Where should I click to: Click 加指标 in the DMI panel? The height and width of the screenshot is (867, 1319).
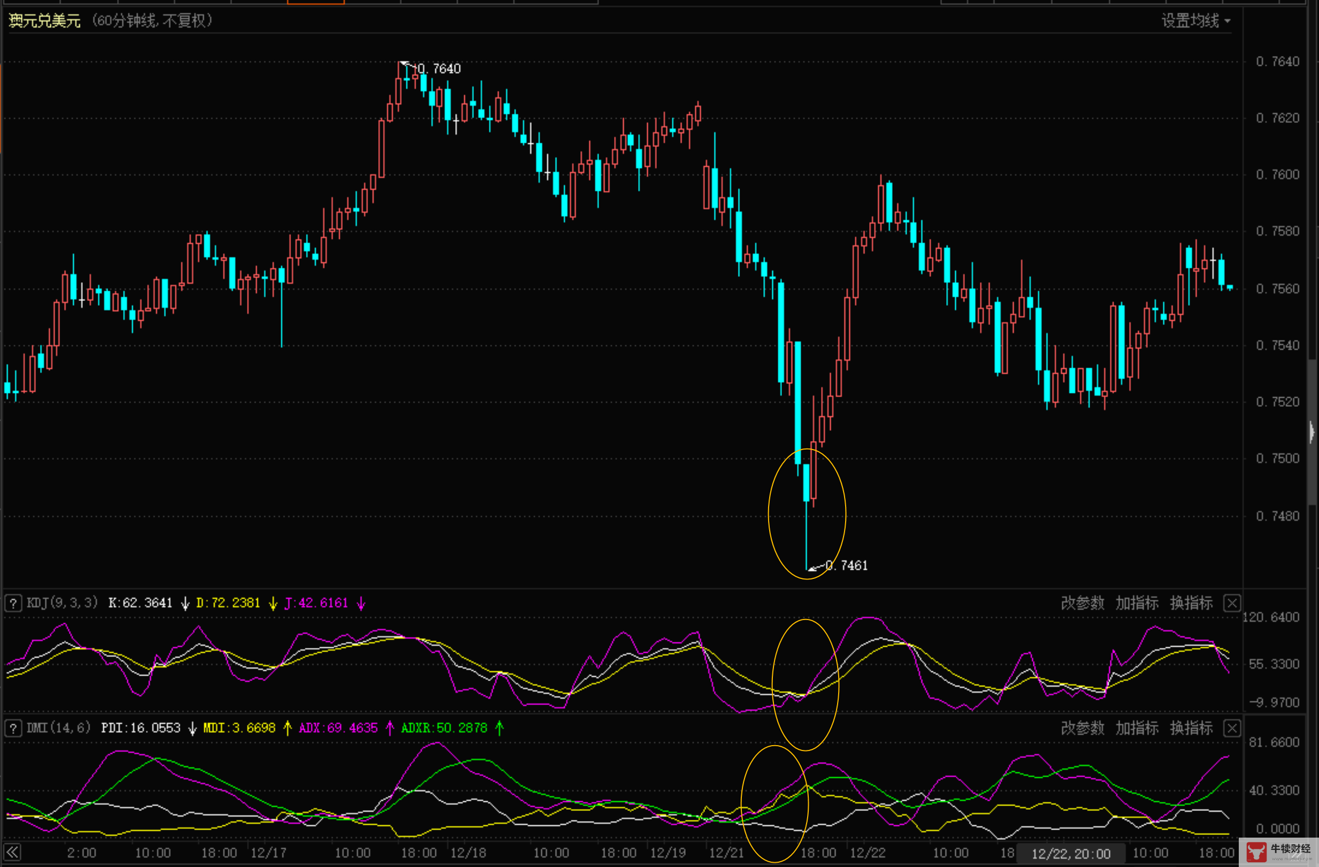1137,728
